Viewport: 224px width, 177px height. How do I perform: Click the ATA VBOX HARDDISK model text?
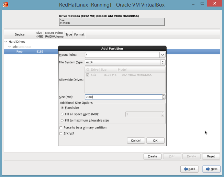click(137, 75)
